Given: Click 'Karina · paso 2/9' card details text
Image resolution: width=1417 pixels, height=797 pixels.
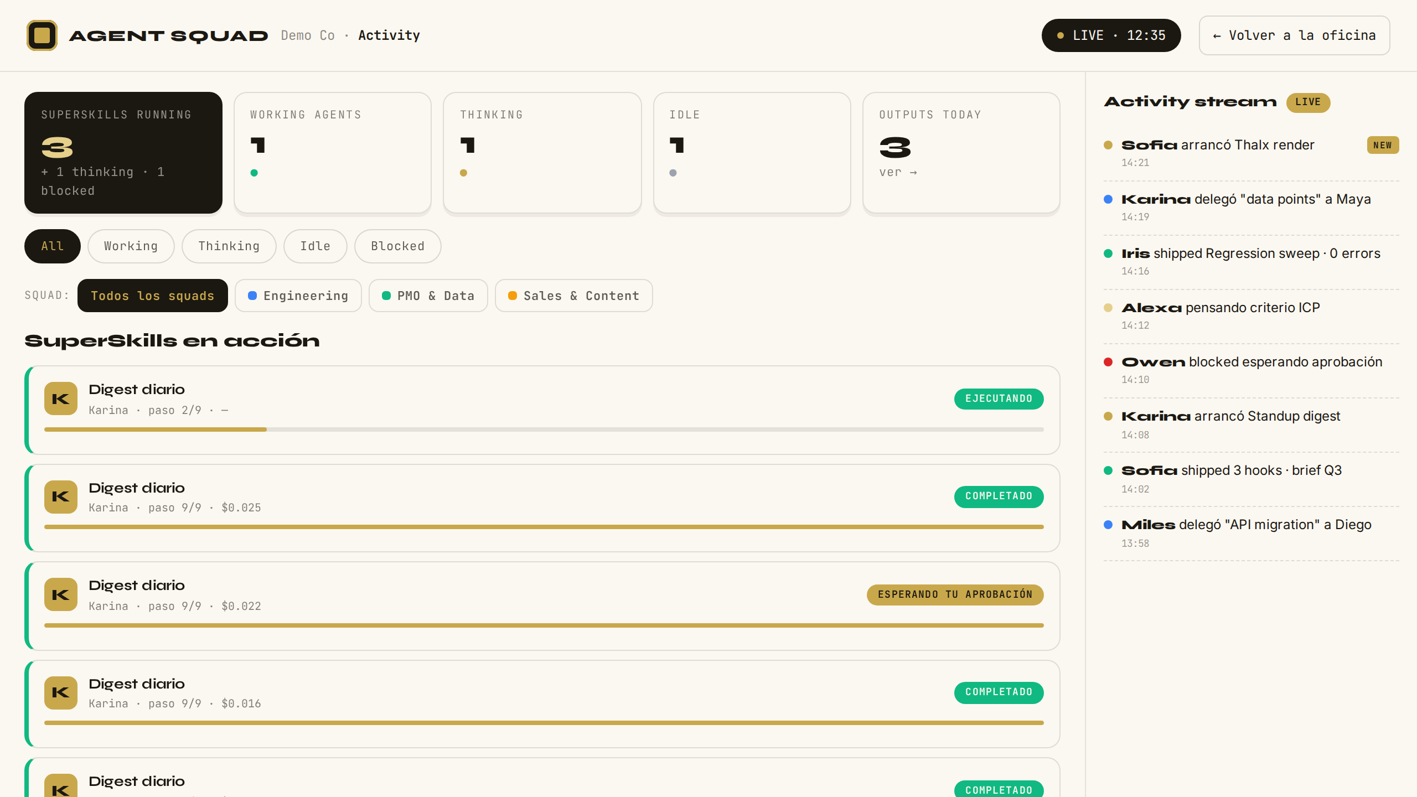Looking at the screenshot, I should (158, 410).
